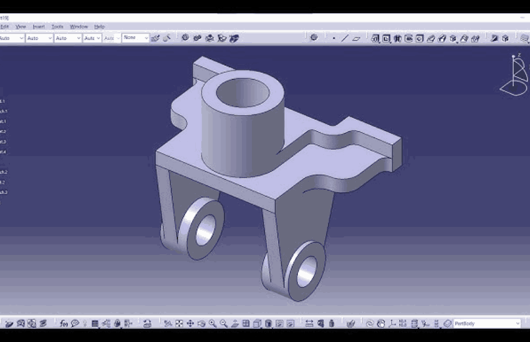Click the Painter brush icon
The image size is (530, 342).
155,38
